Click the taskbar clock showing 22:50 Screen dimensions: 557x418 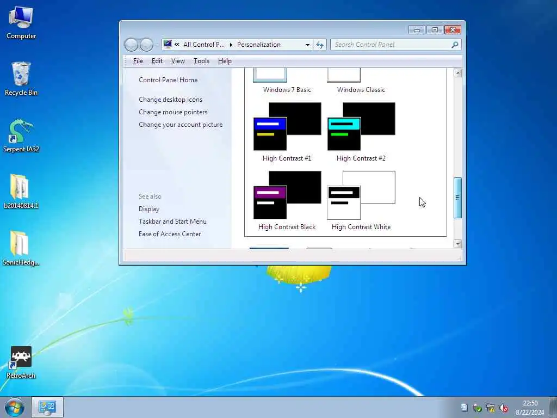click(x=530, y=408)
